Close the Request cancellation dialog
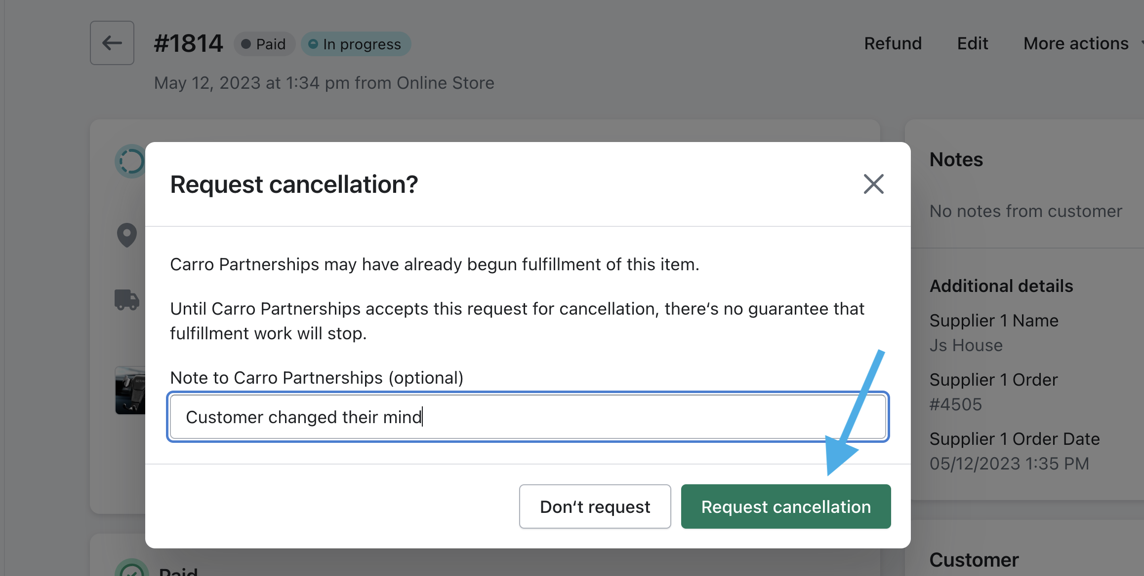 pyautogui.click(x=873, y=184)
